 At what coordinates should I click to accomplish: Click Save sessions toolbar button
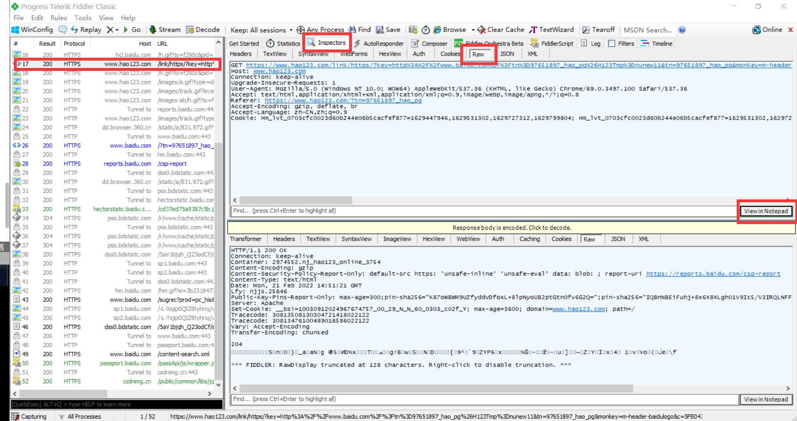coord(388,30)
